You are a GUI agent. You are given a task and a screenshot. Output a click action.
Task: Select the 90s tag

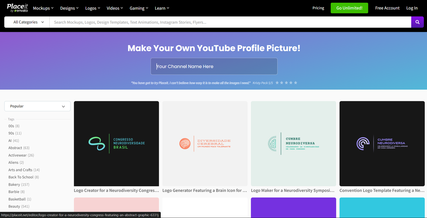(15, 133)
